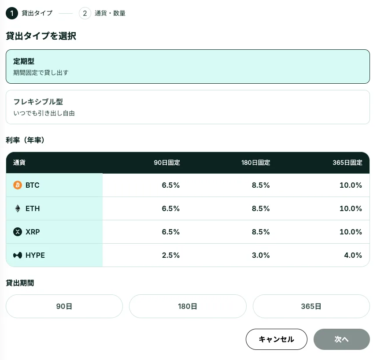Screen dimensions: 377x360
Task: Click XRP 365-day rate 10.0%
Action: (351, 232)
